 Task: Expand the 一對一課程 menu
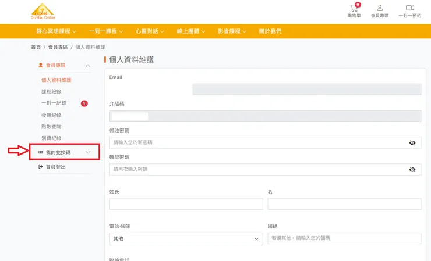(106, 31)
